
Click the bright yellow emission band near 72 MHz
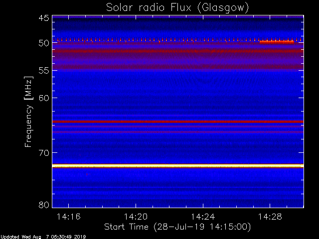pyautogui.click(x=178, y=166)
